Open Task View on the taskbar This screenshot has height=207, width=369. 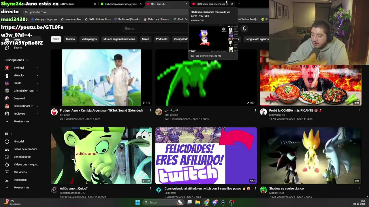[189, 202]
